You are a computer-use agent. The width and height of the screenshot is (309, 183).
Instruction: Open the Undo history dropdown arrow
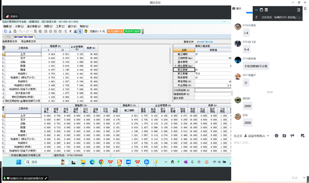[24, 31]
